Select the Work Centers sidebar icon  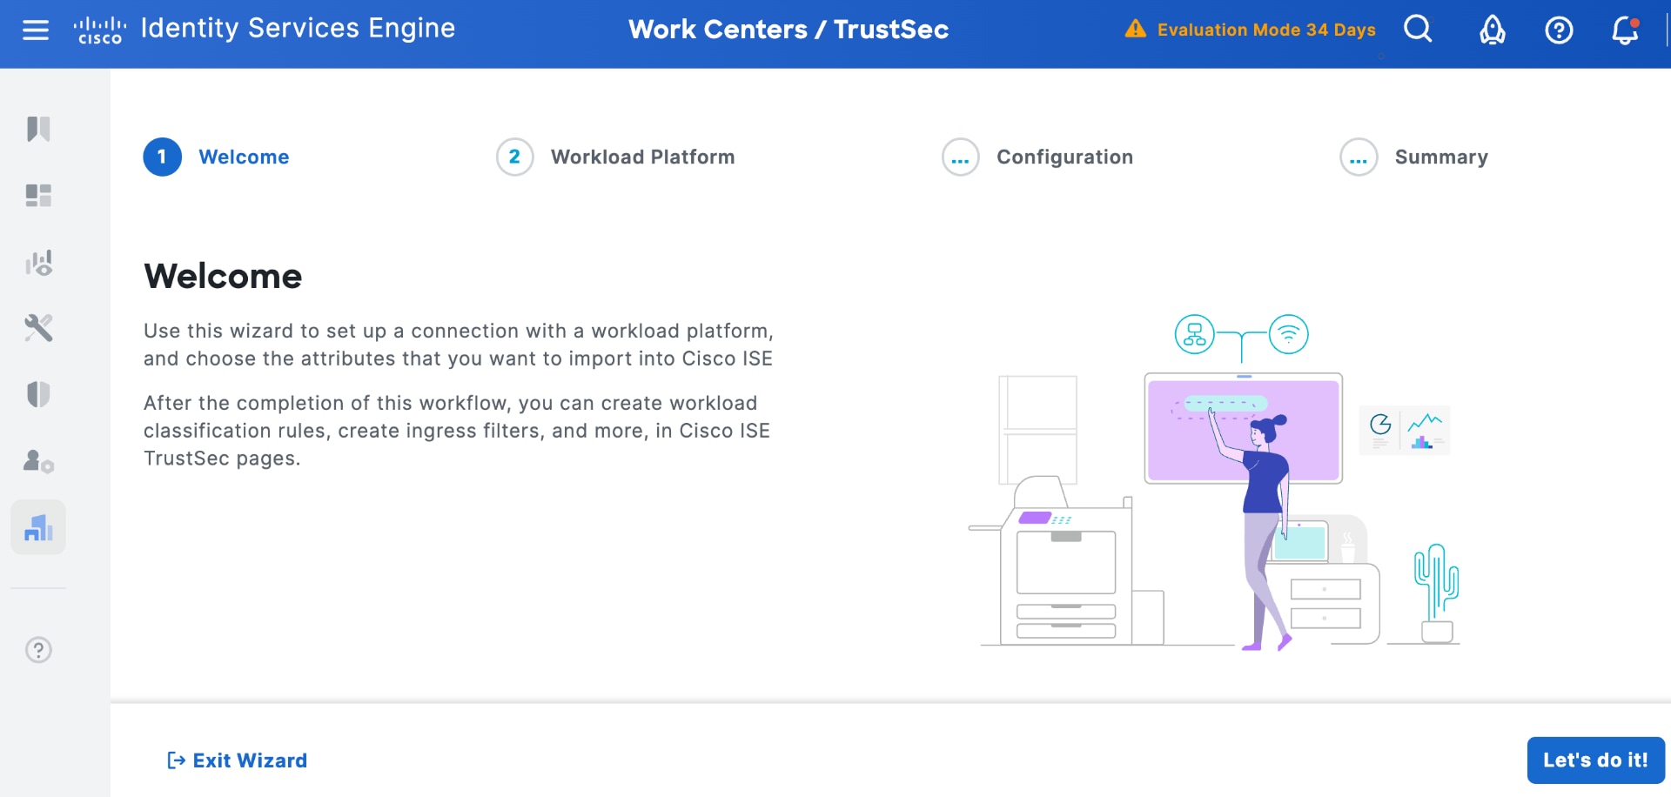(38, 527)
